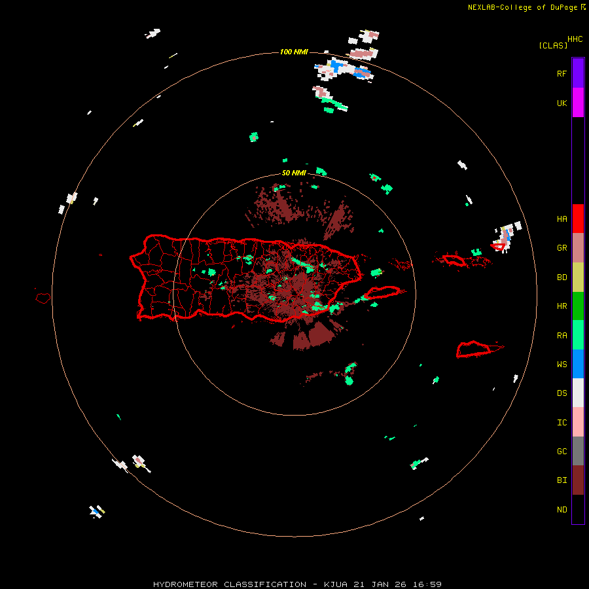
Task: Click the HR dark green legend swatch
Action: (578, 306)
